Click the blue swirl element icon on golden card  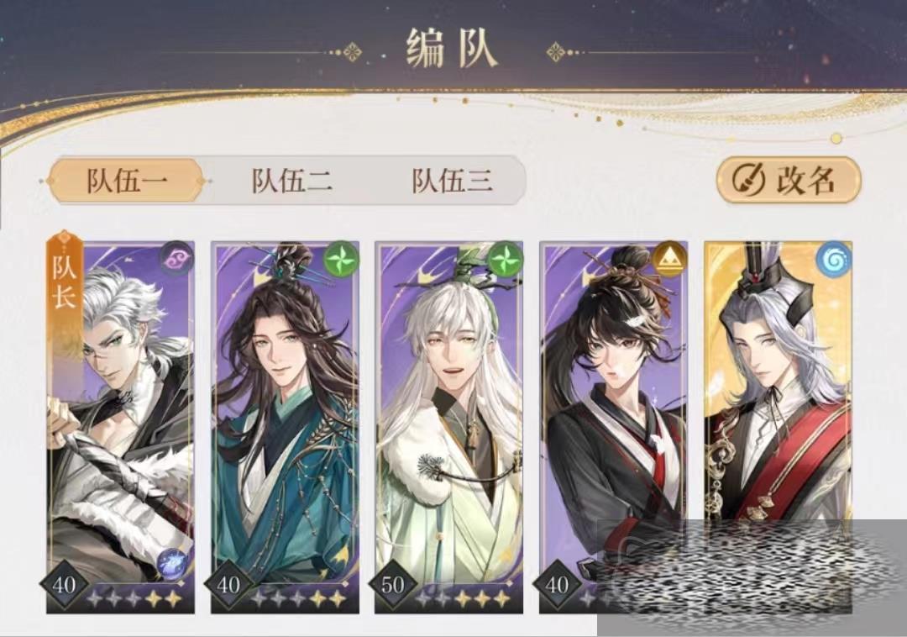[x=834, y=259]
